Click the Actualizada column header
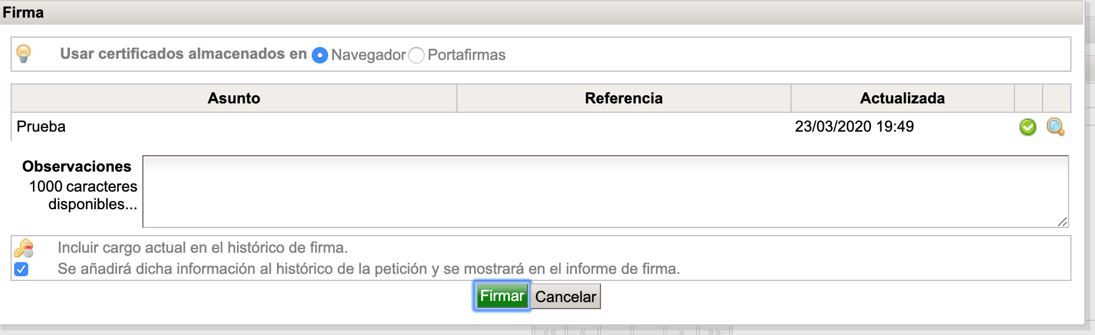 click(902, 98)
